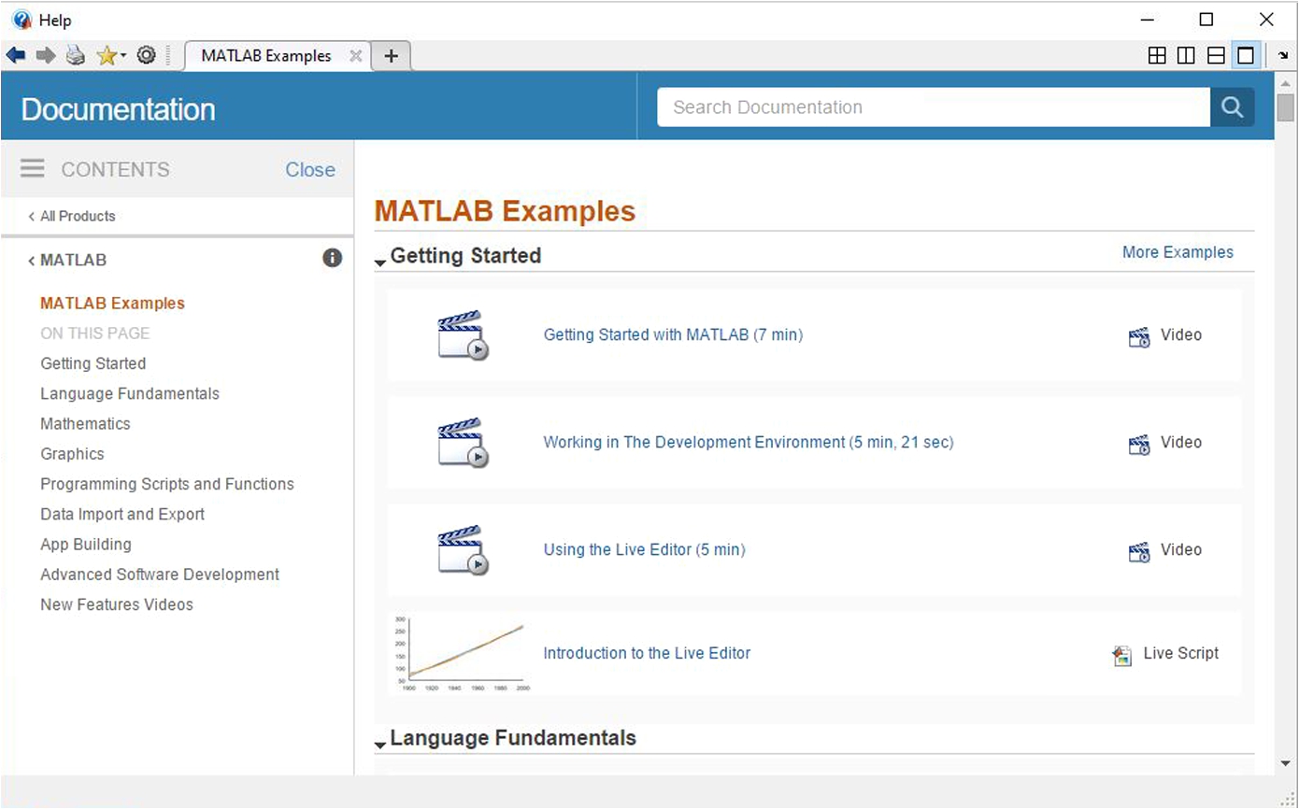Click the Using the Live Editor clapperboard thumbnail
1299x809 pixels.
point(463,550)
